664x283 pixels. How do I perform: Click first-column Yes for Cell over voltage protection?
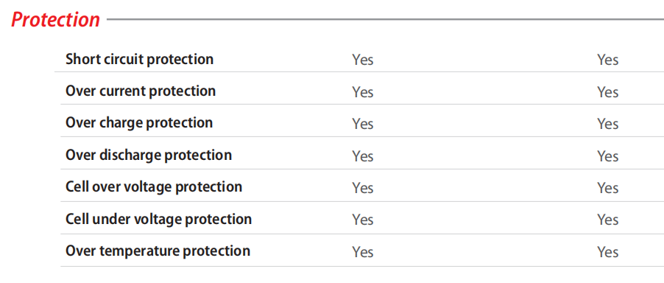pos(363,188)
